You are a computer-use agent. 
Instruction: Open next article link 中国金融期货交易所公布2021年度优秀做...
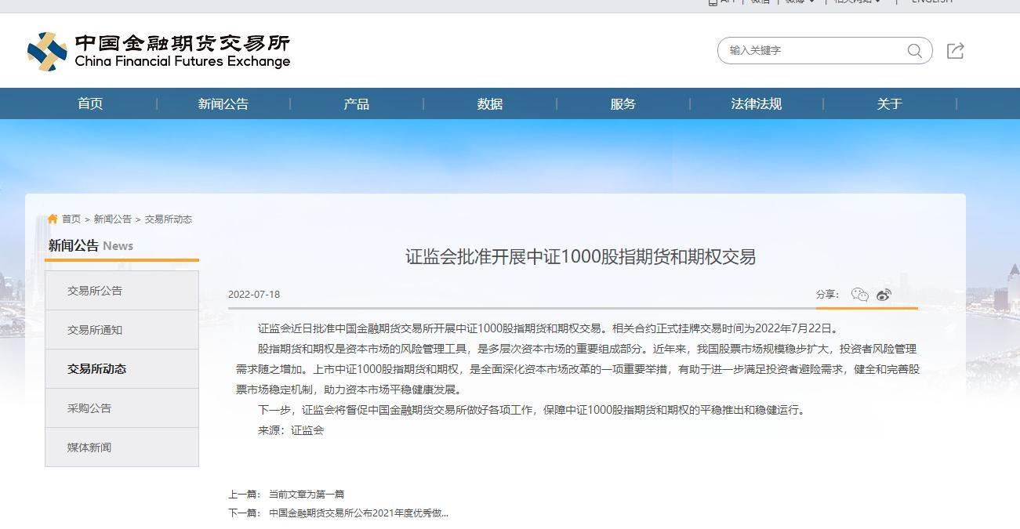tap(358, 513)
